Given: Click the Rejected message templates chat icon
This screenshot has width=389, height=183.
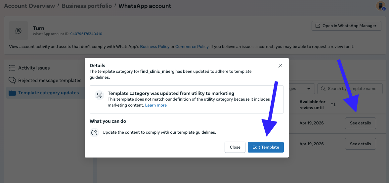Looking at the screenshot, I should point(12,80).
